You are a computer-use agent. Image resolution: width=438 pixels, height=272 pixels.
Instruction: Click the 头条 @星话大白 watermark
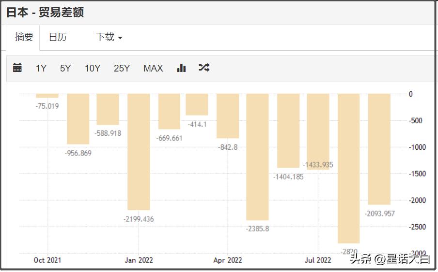tap(389, 259)
